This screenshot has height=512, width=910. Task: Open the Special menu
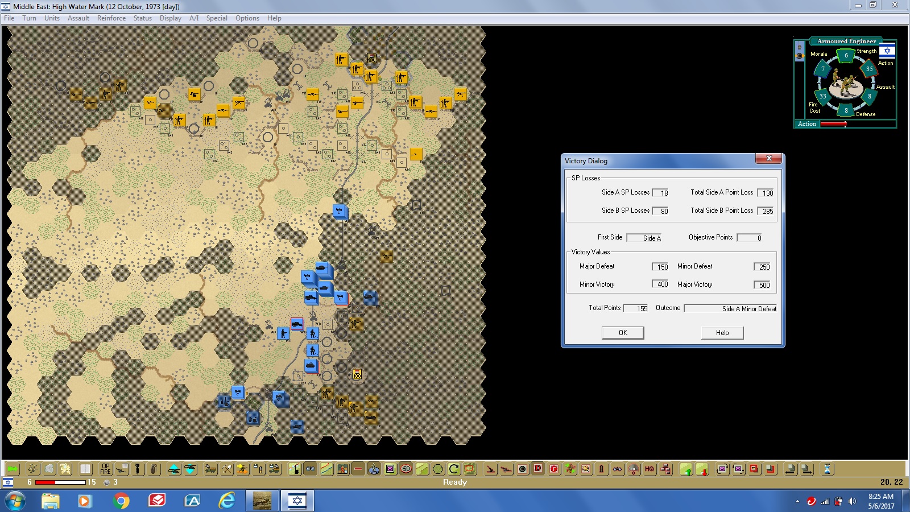coord(217,18)
